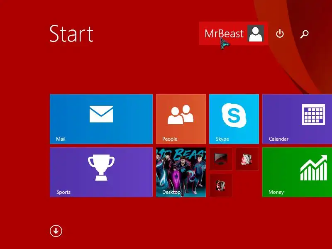Screen dimensions: 332x249
Task: Open the Money tile
Action: click(297, 172)
